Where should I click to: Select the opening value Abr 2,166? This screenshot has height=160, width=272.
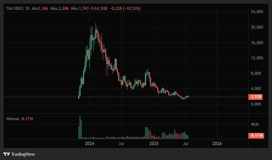tap(40, 8)
